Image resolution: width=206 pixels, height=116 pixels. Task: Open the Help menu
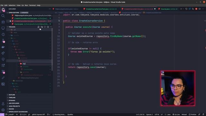39,5
